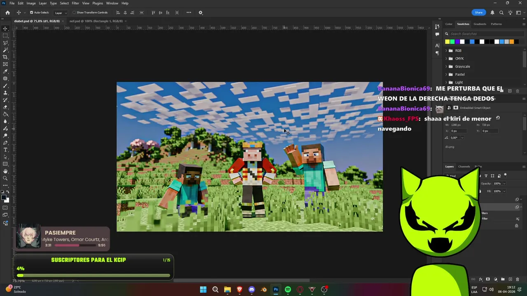The height and width of the screenshot is (296, 527).
Task: Click the align top edges icon
Action: 153,13
